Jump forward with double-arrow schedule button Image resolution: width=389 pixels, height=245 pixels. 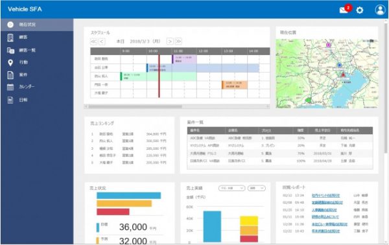[178, 41]
